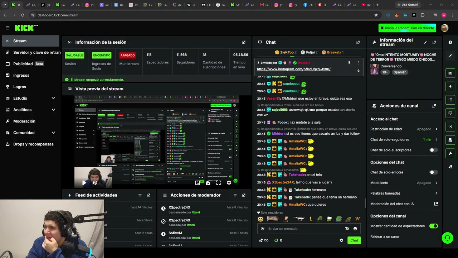Go to Servidor y clave de retransmisión

31,52
